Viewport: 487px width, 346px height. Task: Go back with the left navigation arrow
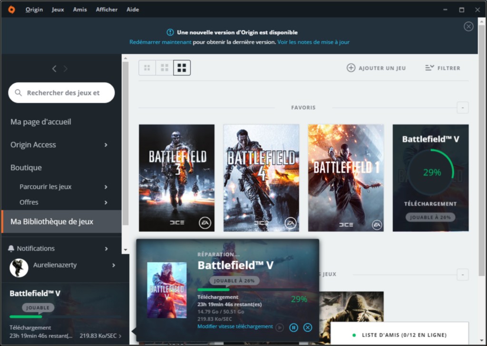click(54, 69)
